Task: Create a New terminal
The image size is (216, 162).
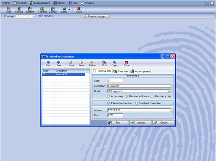Action: coord(82,64)
